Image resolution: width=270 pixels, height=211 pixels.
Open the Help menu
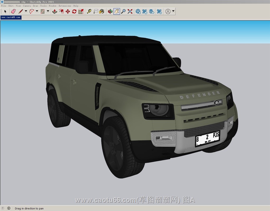[76, 6]
